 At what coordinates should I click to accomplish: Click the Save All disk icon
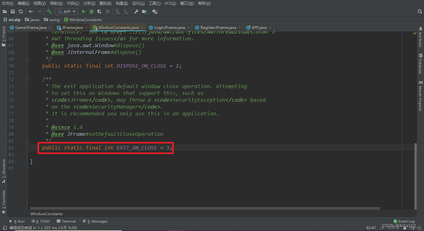click(x=13, y=11)
